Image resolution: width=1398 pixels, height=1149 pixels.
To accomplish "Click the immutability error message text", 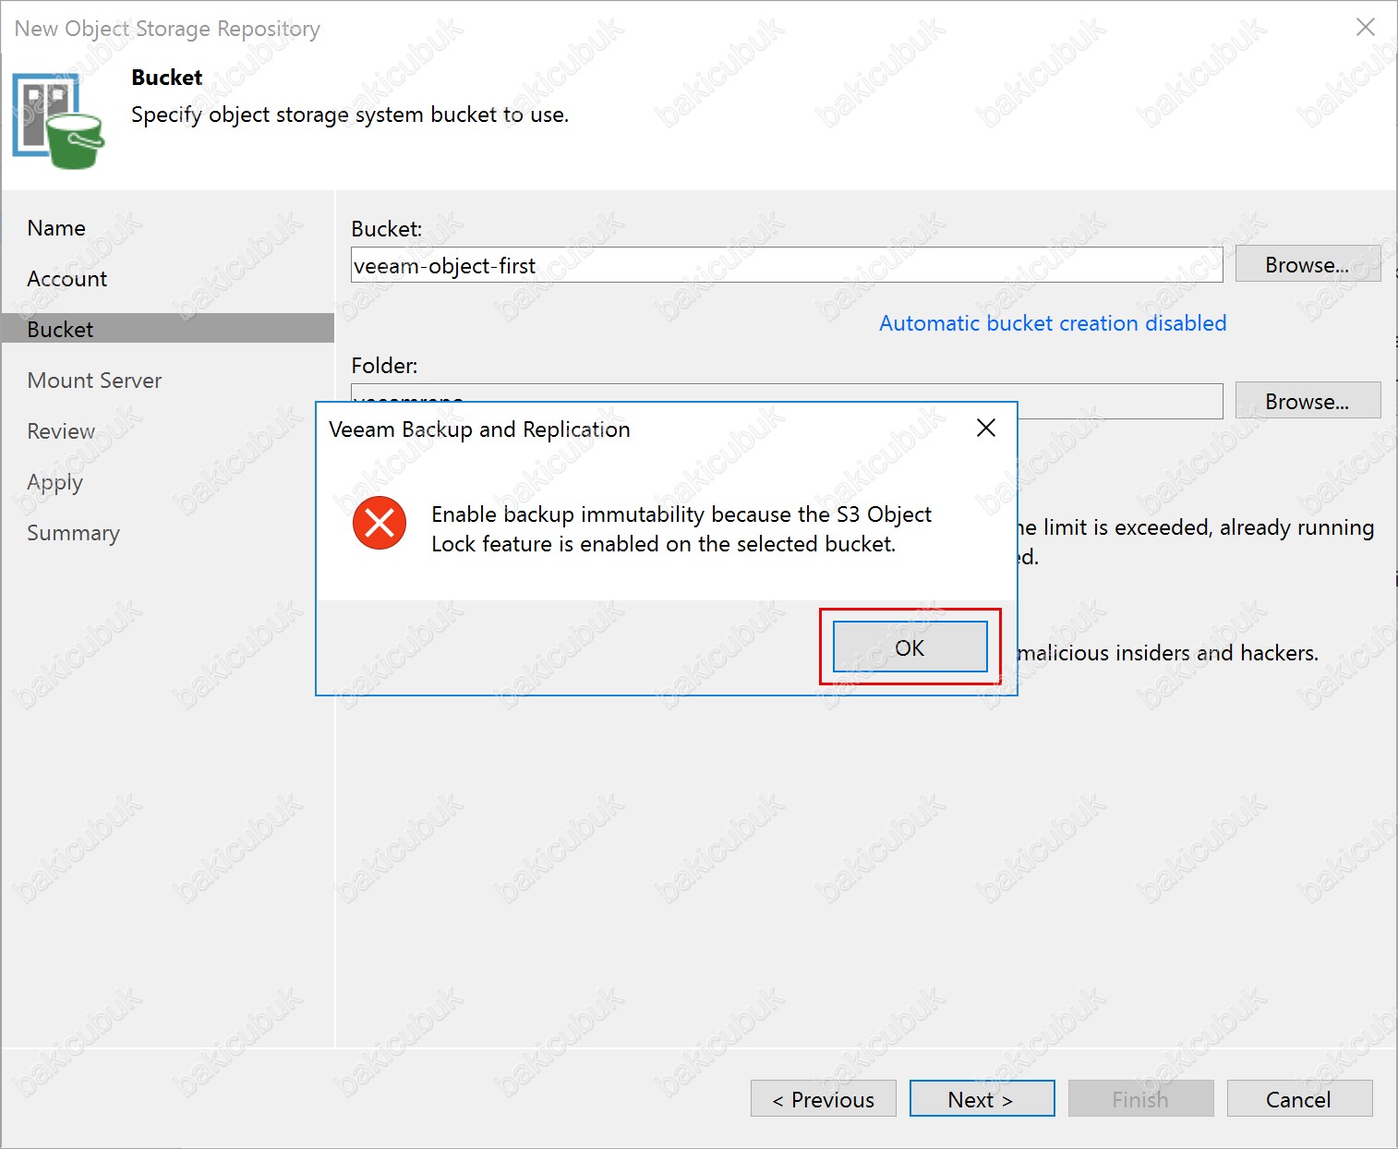I will (x=681, y=529).
